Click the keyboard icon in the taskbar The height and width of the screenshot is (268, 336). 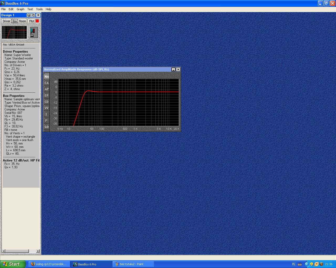pos(300,264)
